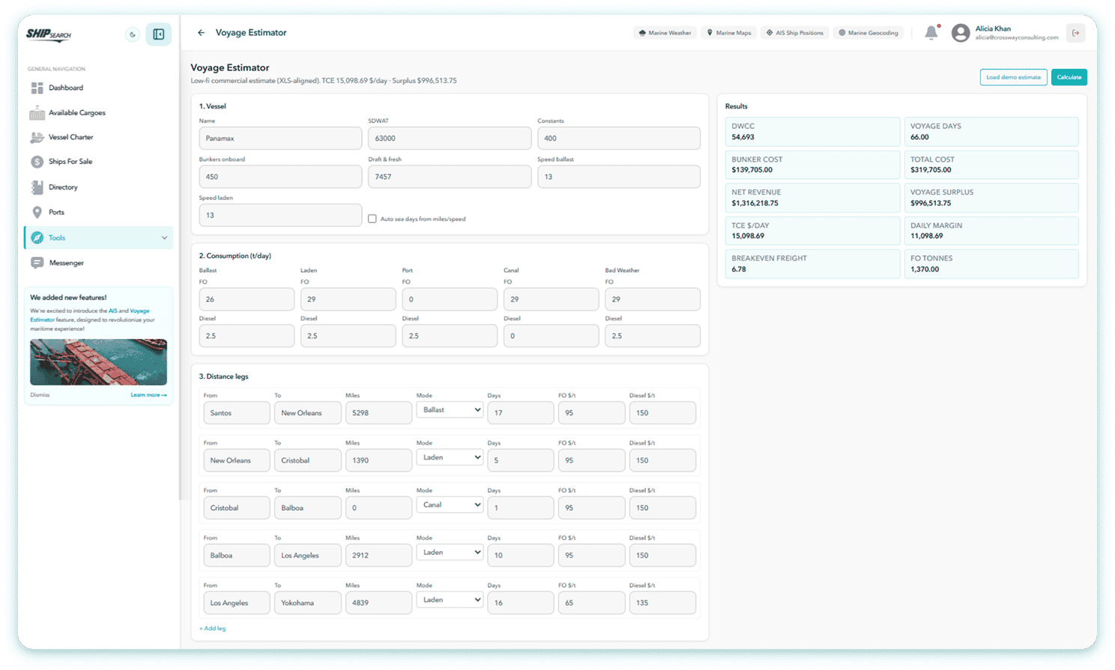Open Messenger in sidebar
Screen dimensions: 1115x670
tap(99, 263)
